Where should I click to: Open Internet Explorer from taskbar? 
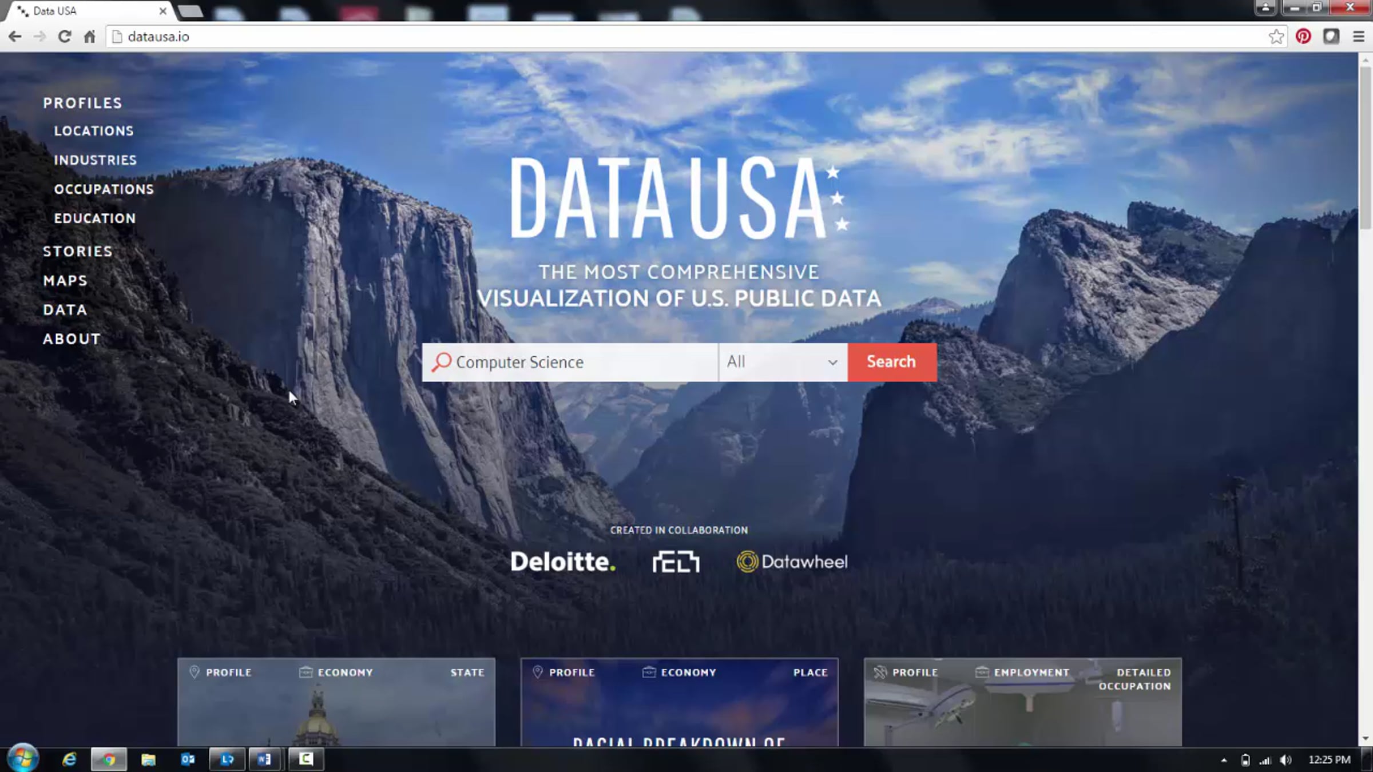pos(69,759)
